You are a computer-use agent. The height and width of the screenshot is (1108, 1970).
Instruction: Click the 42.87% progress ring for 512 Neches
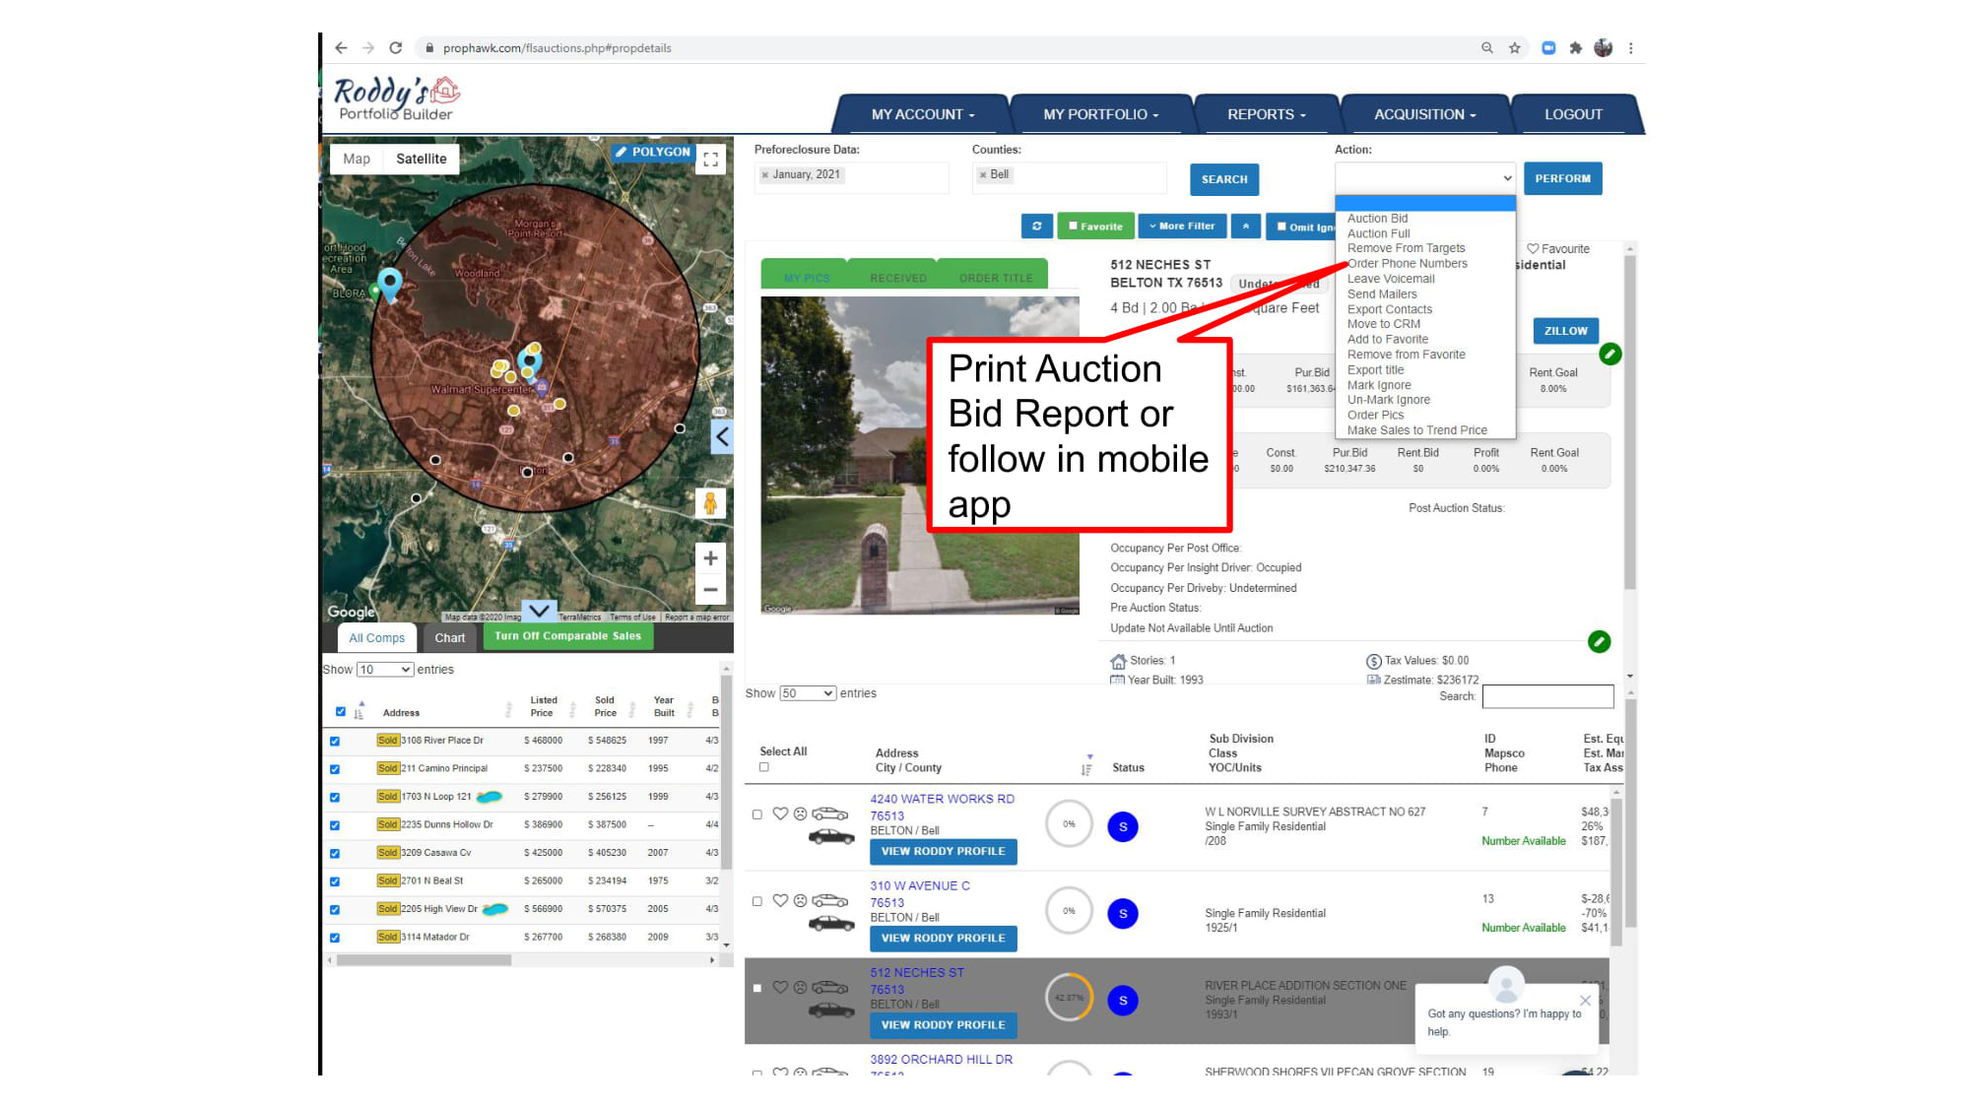pyautogui.click(x=1069, y=998)
